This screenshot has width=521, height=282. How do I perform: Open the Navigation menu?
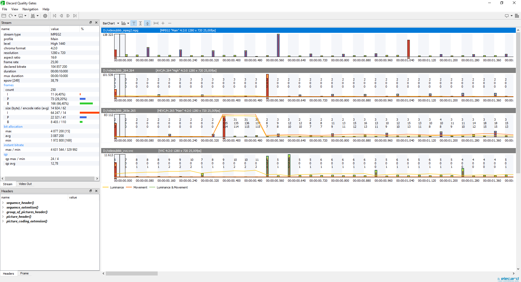click(x=30, y=9)
